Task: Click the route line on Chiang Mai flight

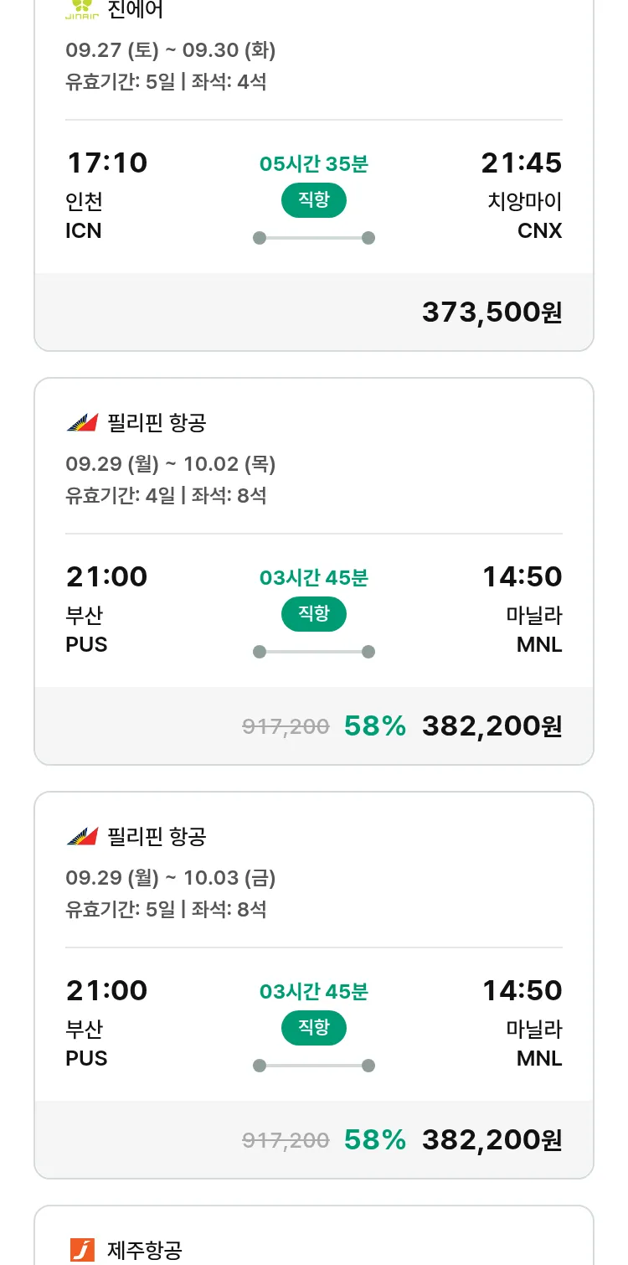Action: [x=314, y=238]
